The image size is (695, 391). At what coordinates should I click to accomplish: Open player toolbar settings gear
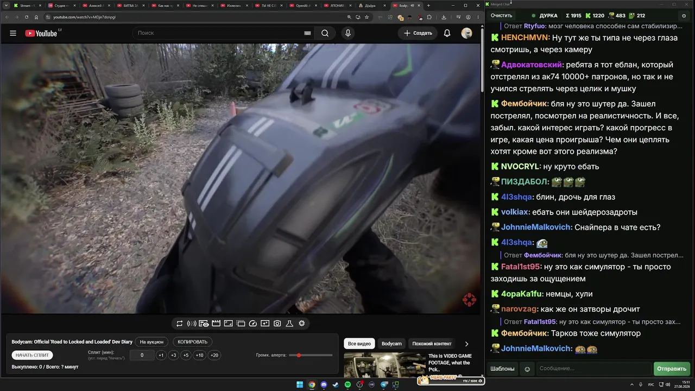point(302,324)
